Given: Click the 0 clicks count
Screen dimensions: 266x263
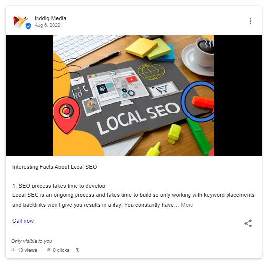Looking at the screenshot, I should pyautogui.click(x=61, y=250).
